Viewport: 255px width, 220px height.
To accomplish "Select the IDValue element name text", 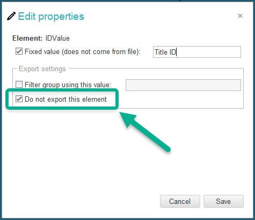I will tap(57, 38).
